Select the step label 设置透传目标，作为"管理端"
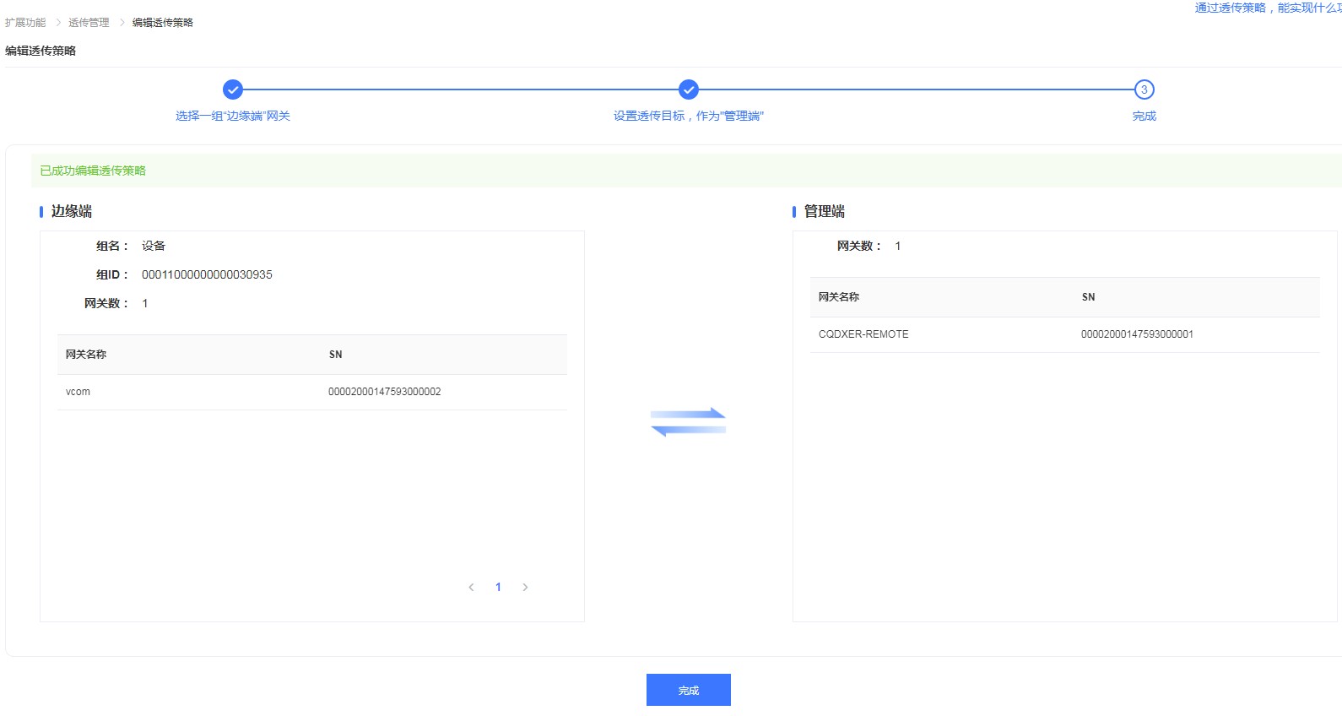 click(x=689, y=116)
